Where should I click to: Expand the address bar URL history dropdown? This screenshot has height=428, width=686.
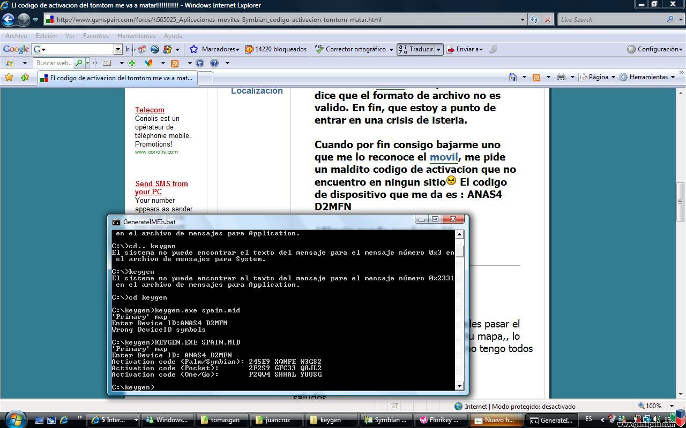click(x=523, y=20)
